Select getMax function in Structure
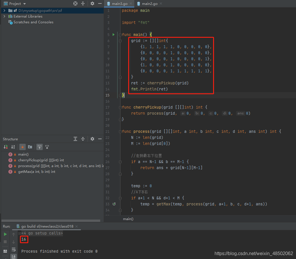 tap(37, 172)
